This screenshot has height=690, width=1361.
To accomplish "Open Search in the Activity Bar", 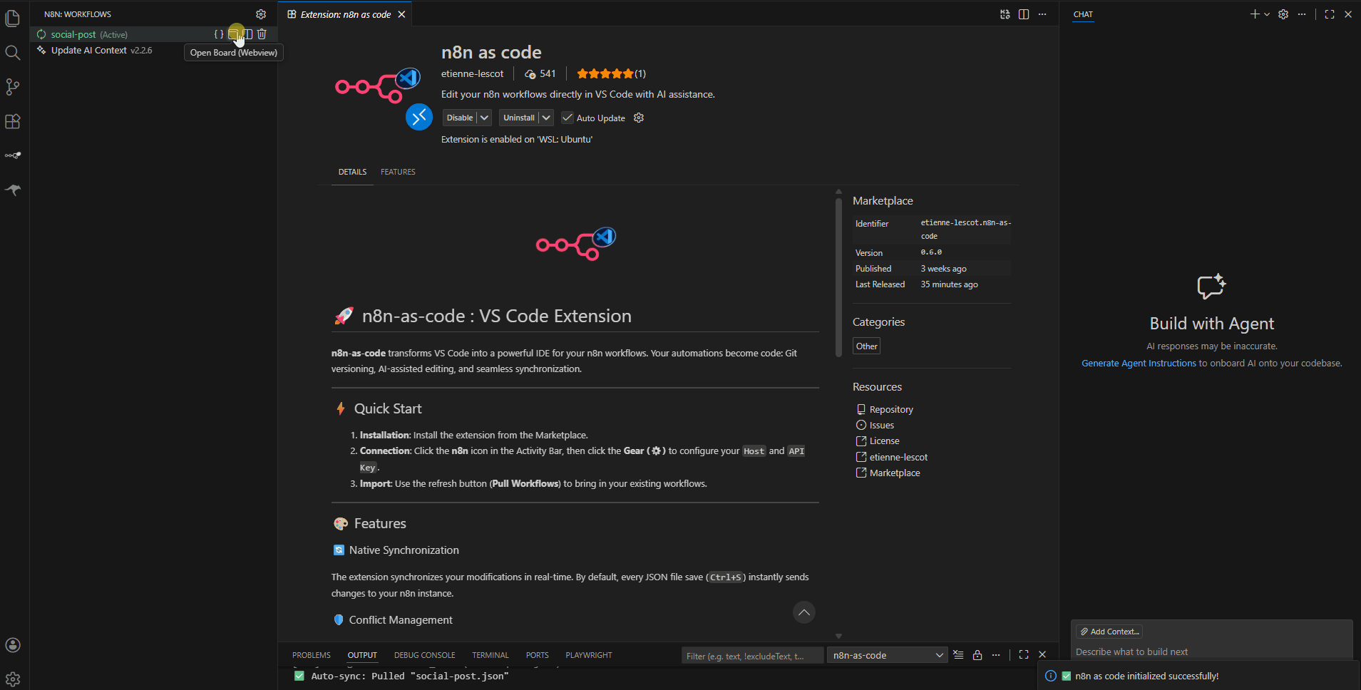I will [x=13, y=52].
